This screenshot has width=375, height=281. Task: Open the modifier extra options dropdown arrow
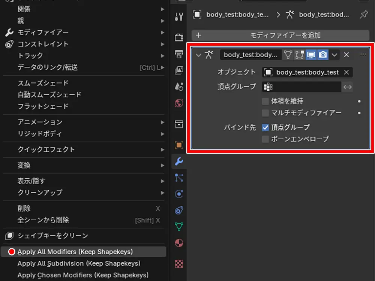(x=334, y=55)
